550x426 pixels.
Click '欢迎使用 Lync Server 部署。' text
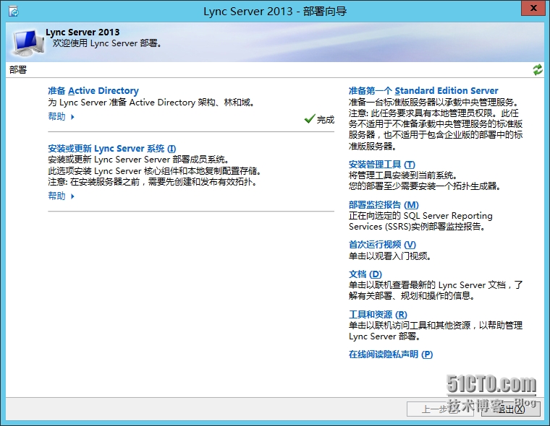coord(107,43)
